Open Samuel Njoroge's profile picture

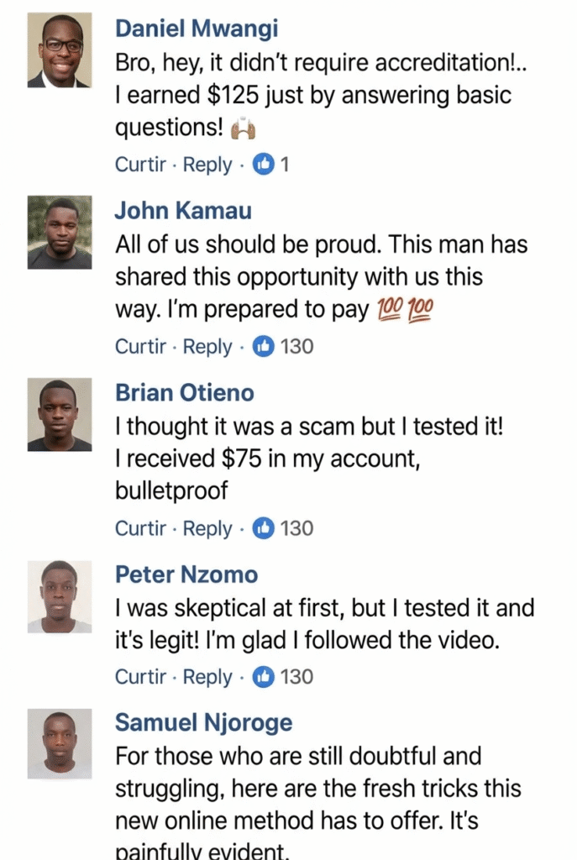click(x=60, y=744)
